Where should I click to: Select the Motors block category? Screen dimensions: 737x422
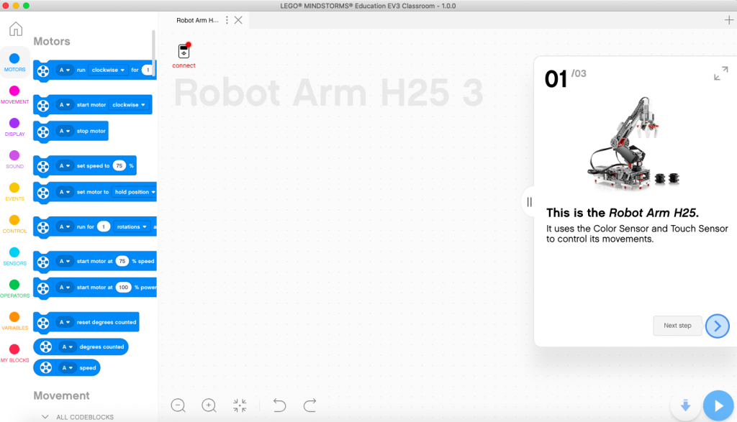click(15, 61)
